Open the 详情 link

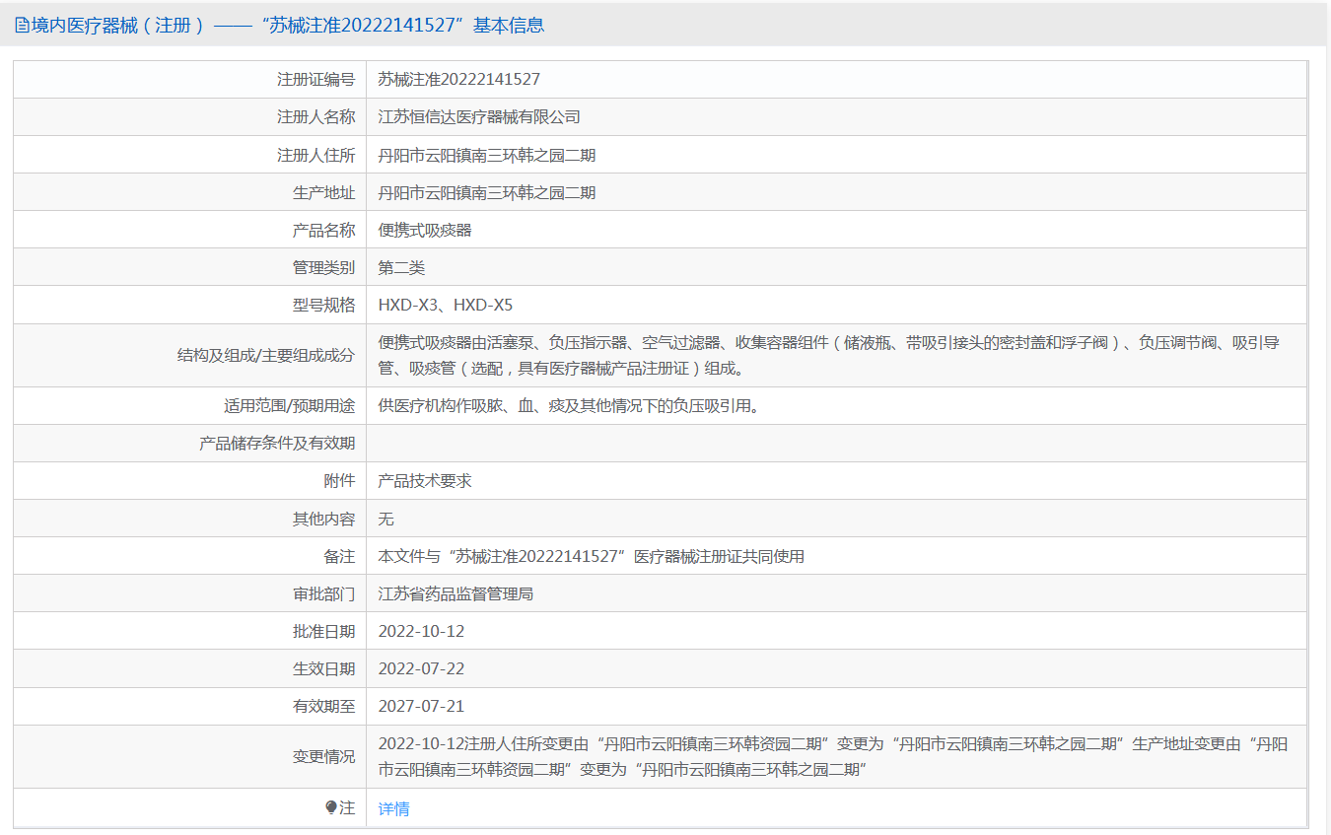pos(393,808)
